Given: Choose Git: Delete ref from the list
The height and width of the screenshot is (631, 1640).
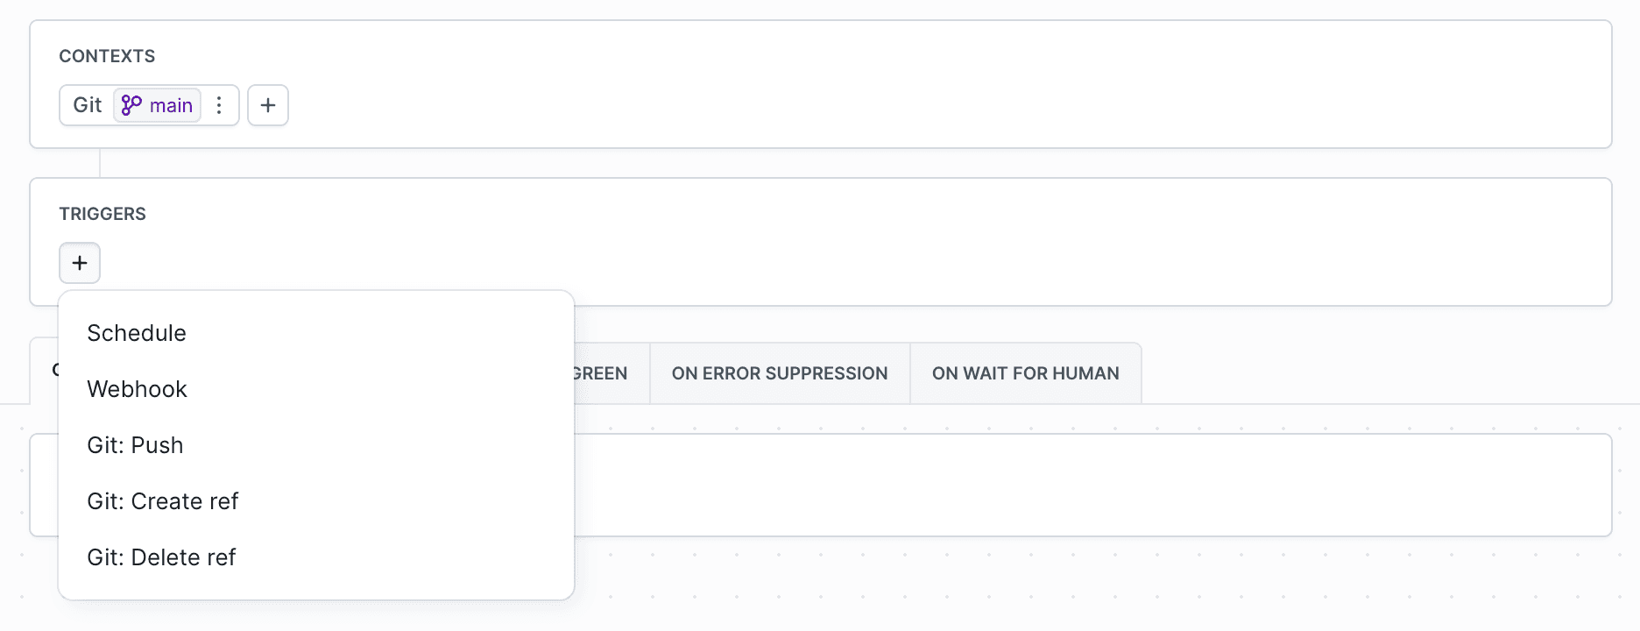Looking at the screenshot, I should (161, 557).
